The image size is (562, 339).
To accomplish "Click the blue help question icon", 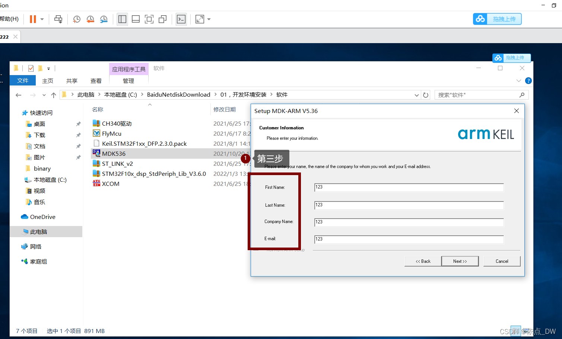I will click(x=528, y=81).
